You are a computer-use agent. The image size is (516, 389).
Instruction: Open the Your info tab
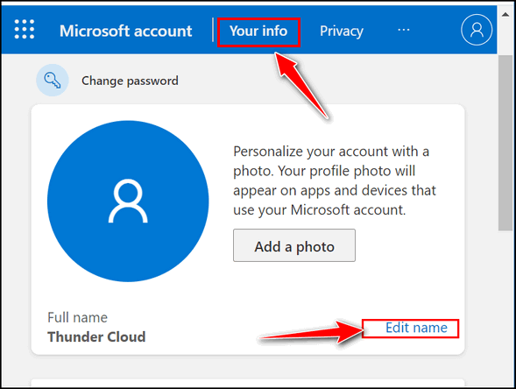258,31
